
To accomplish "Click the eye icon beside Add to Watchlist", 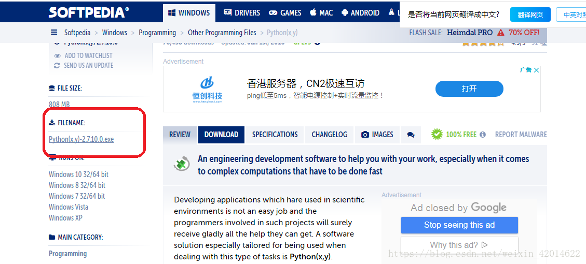I will [x=57, y=55].
